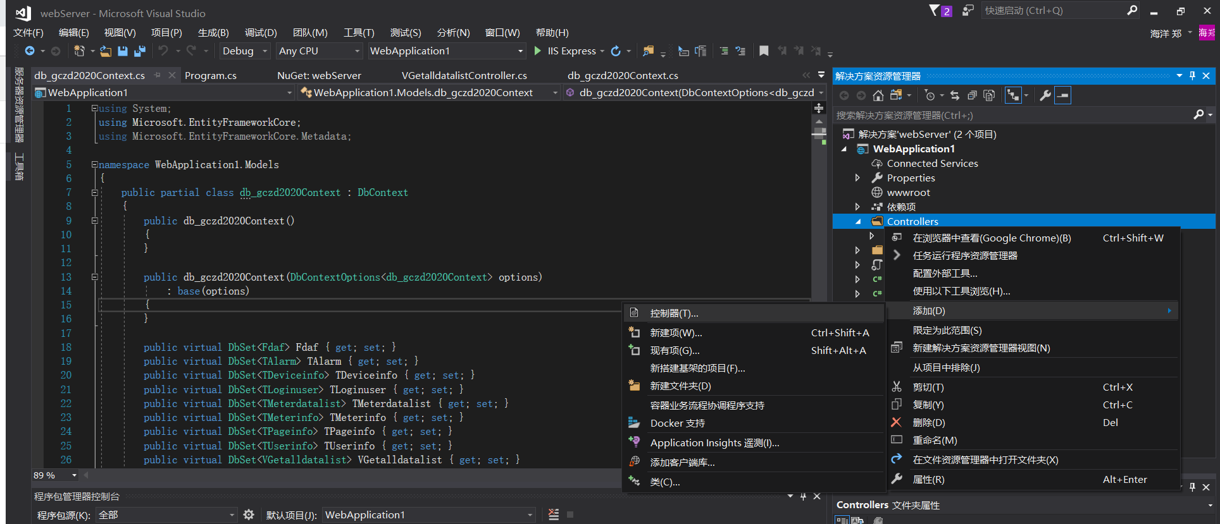Viewport: 1220px width, 524px height.
Task: Click 重命名(M) in context menu
Action: point(1032,441)
